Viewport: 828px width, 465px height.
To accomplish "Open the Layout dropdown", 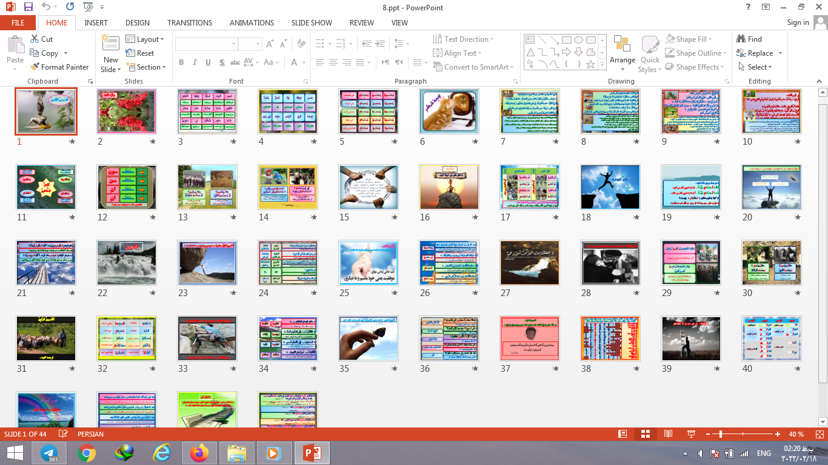I will coord(145,39).
